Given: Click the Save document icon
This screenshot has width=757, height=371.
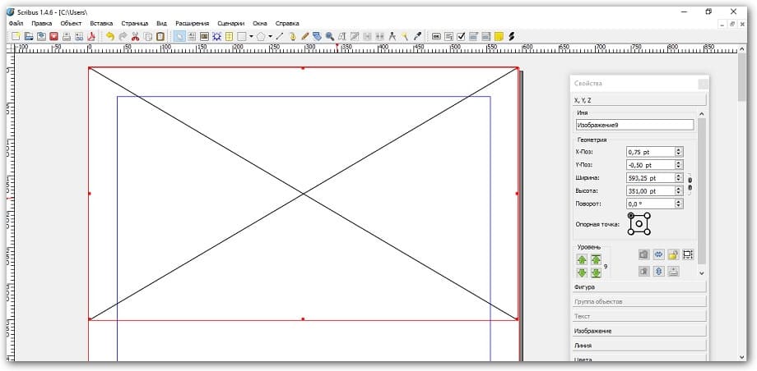Looking at the screenshot, I should pyautogui.click(x=41, y=36).
